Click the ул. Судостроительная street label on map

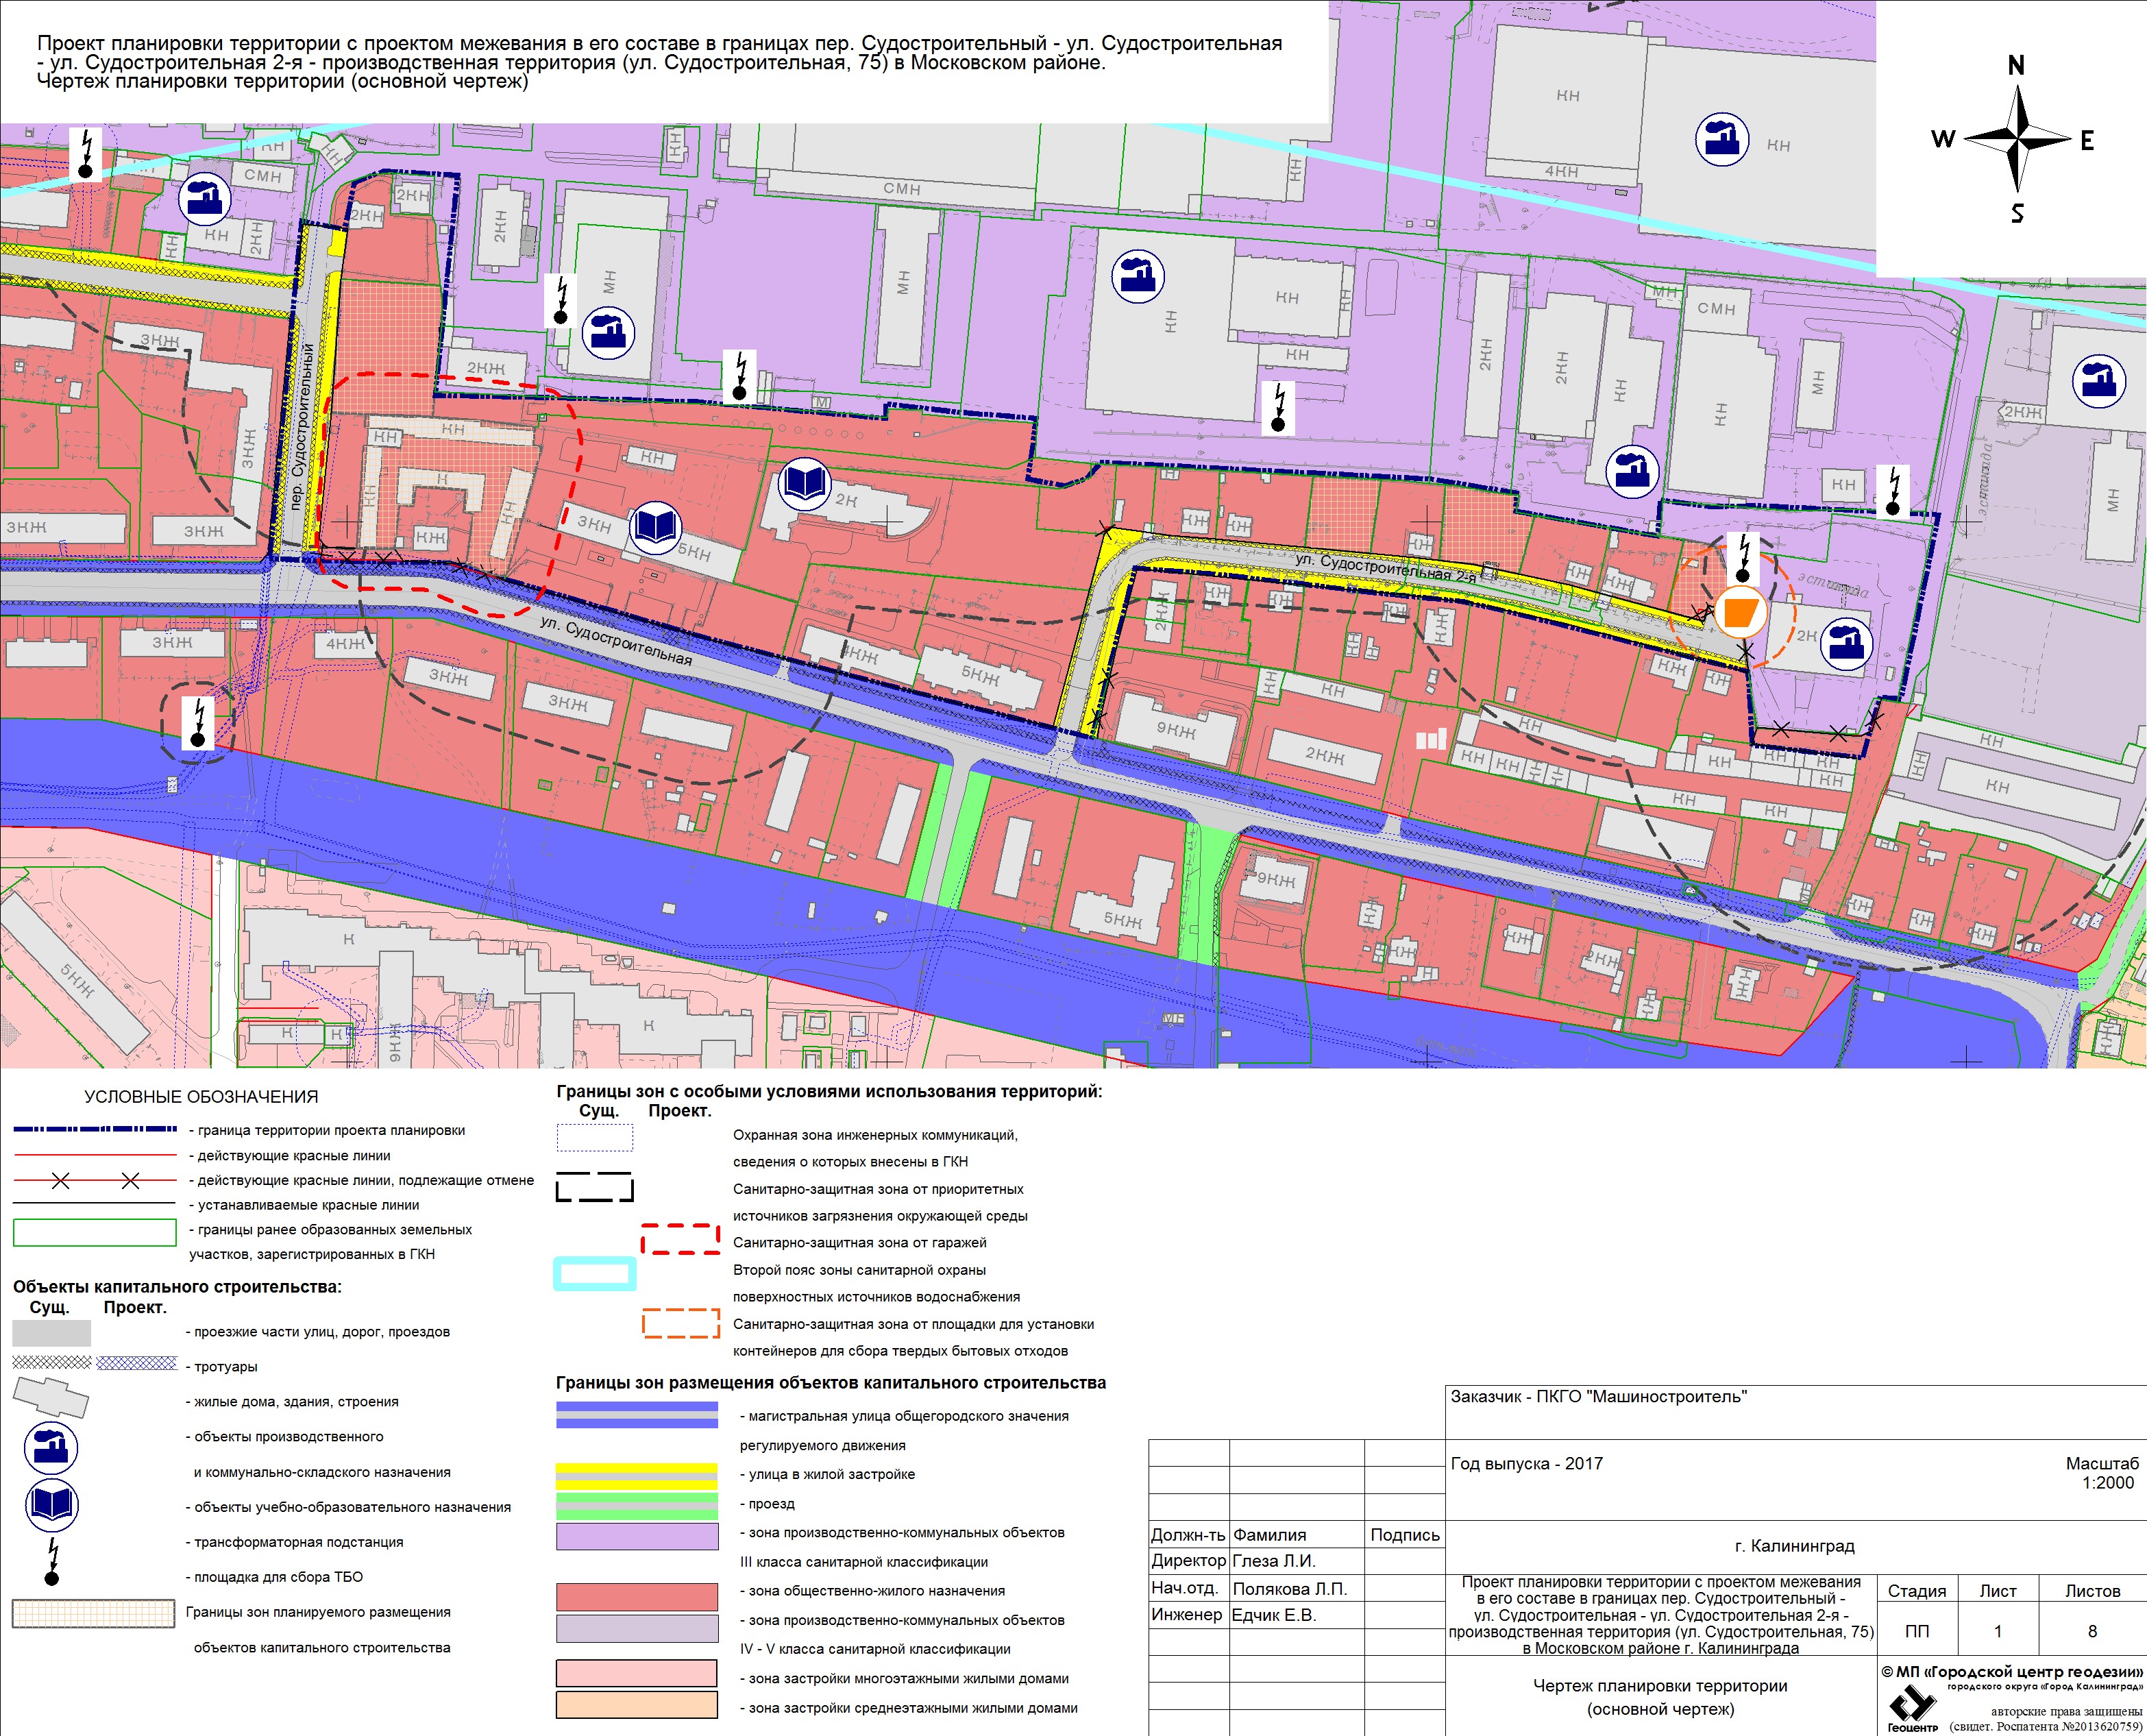616,640
